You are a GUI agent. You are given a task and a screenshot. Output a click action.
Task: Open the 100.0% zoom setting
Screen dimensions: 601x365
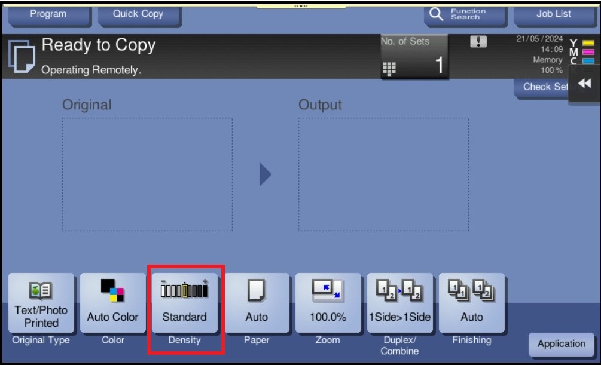pyautogui.click(x=328, y=303)
